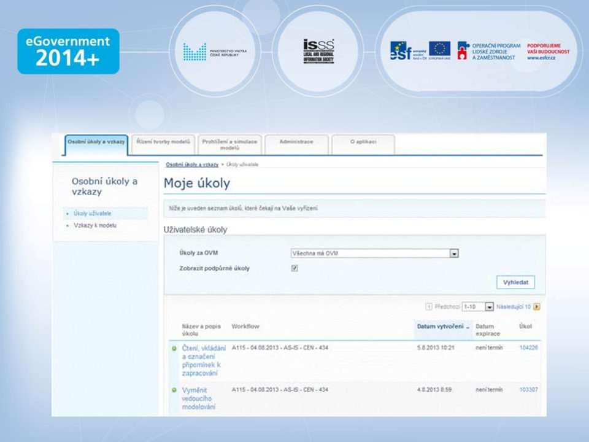Viewport: 589px width, 442px height.
Task: Open the 1-10 page range dropdown
Action: [477, 307]
